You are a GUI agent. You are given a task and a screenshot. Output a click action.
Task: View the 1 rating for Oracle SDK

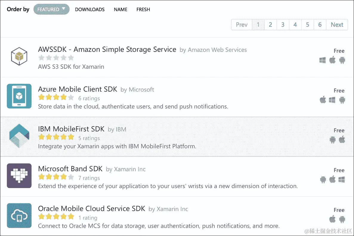pyautogui.click(x=88, y=218)
